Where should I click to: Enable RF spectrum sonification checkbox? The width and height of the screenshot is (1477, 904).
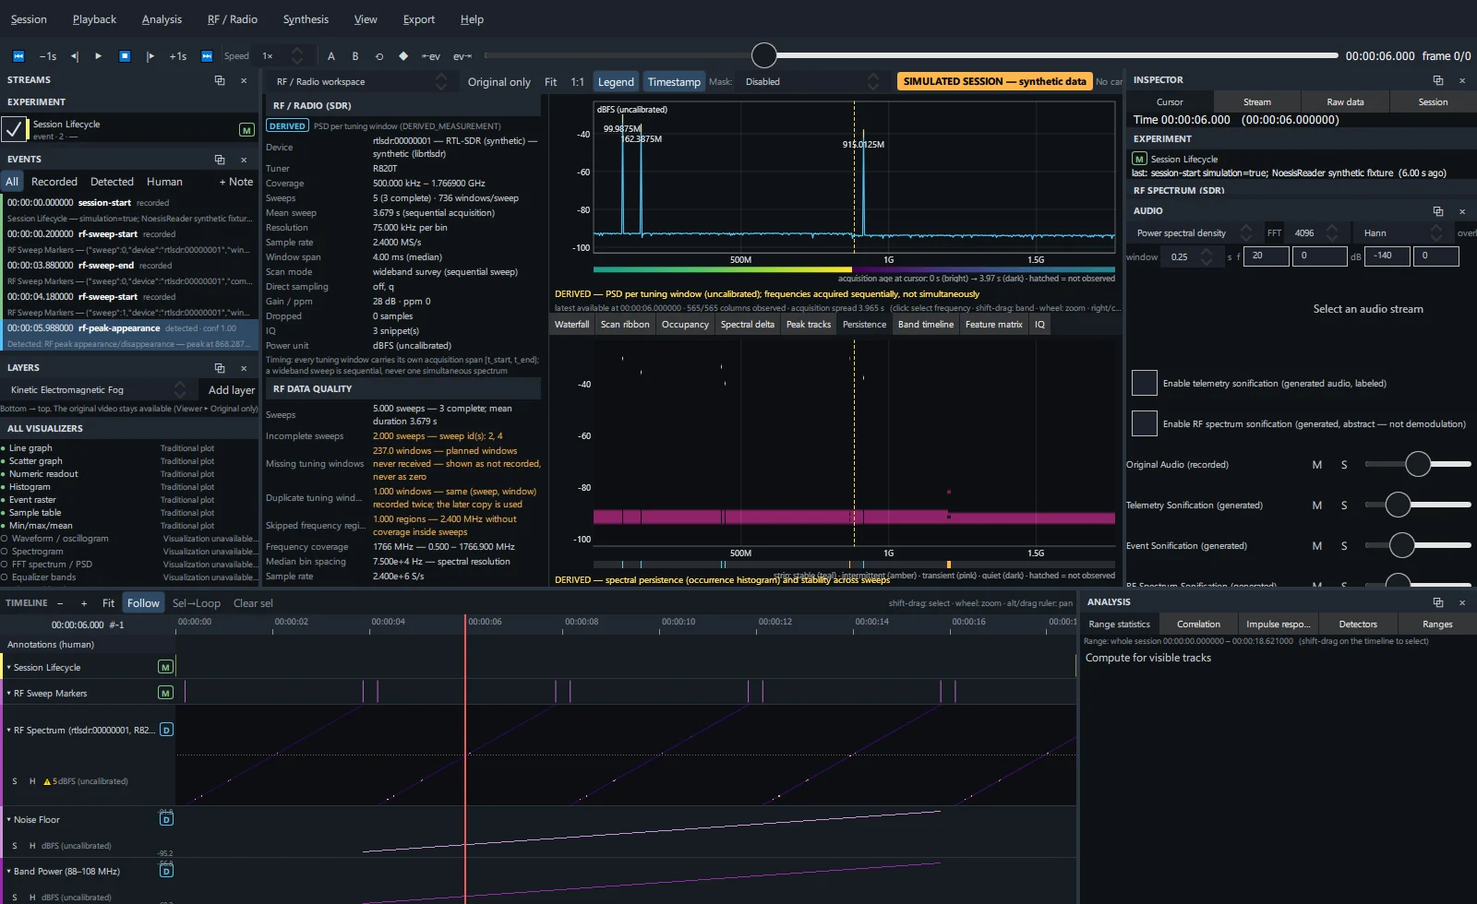[x=1145, y=423]
